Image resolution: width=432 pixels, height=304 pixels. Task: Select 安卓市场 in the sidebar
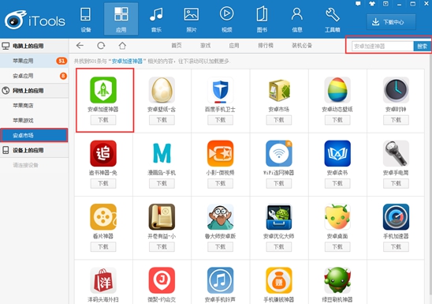[34, 135]
